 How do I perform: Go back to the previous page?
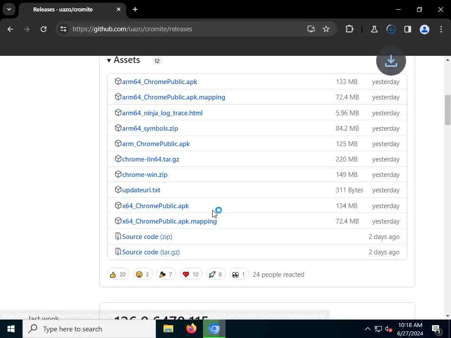pyautogui.click(x=11, y=29)
